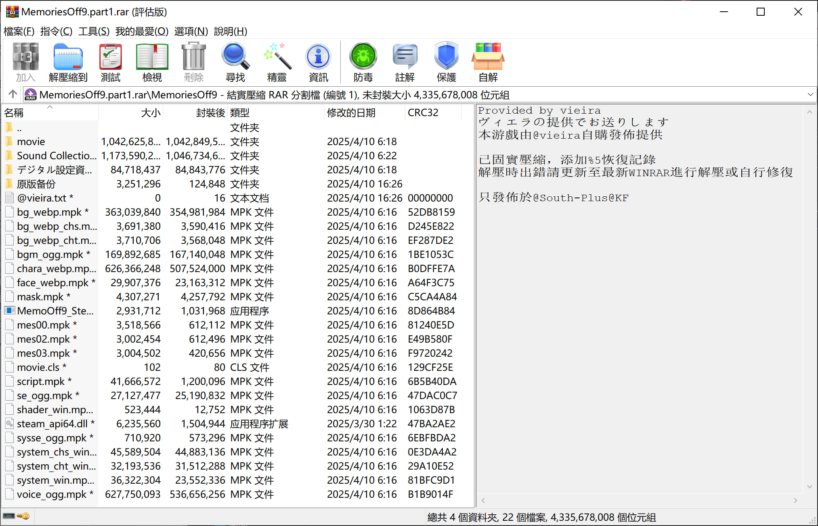Select the mask.mpk * file
The width and height of the screenshot is (818, 526).
[x=44, y=297]
